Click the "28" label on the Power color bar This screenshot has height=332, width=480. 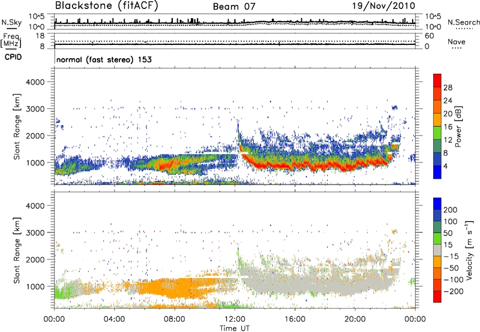coord(448,87)
